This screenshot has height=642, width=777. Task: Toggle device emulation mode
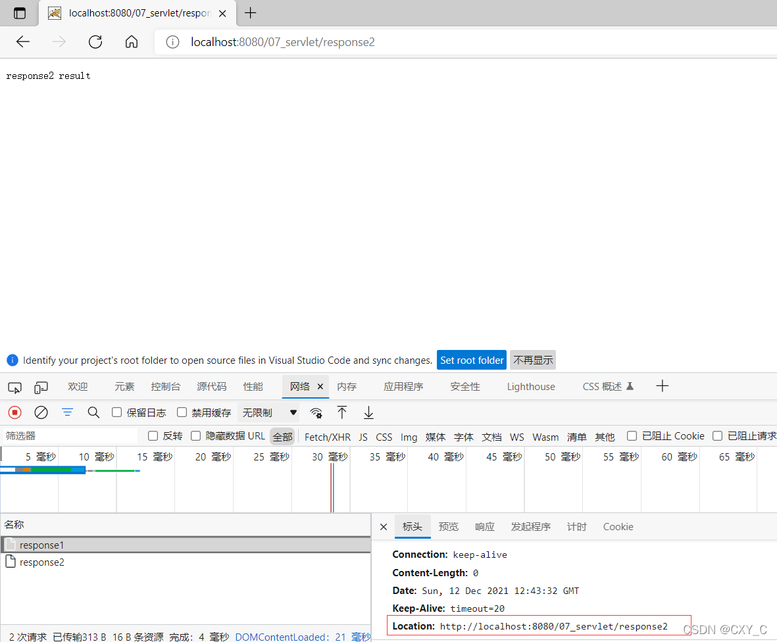[41, 387]
